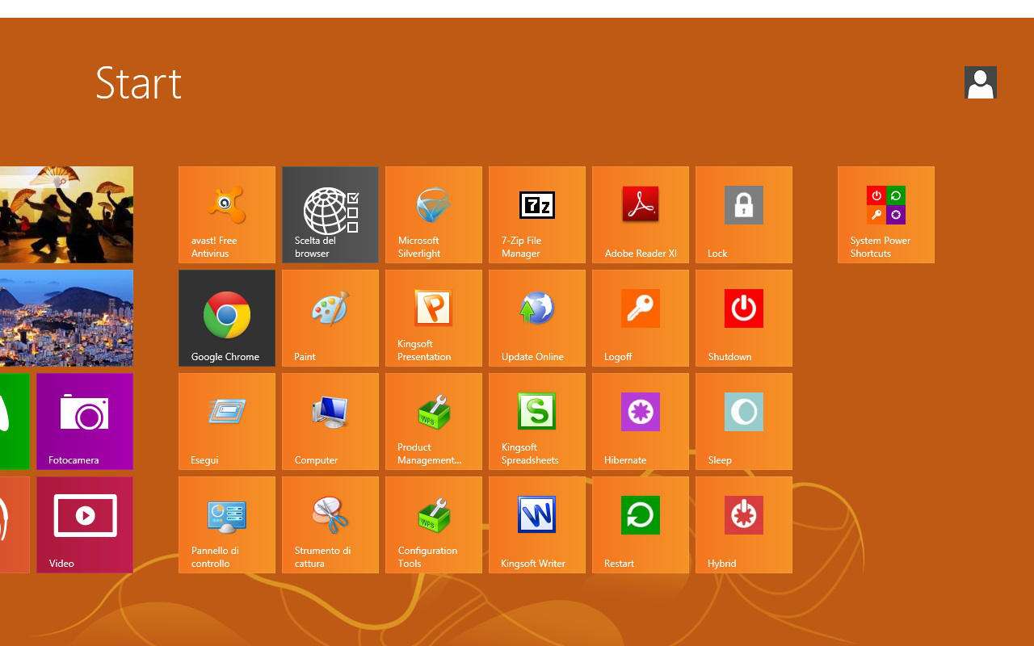Viewport: 1034px width, 646px height.
Task: Click the Restart tile
Action: click(x=641, y=525)
